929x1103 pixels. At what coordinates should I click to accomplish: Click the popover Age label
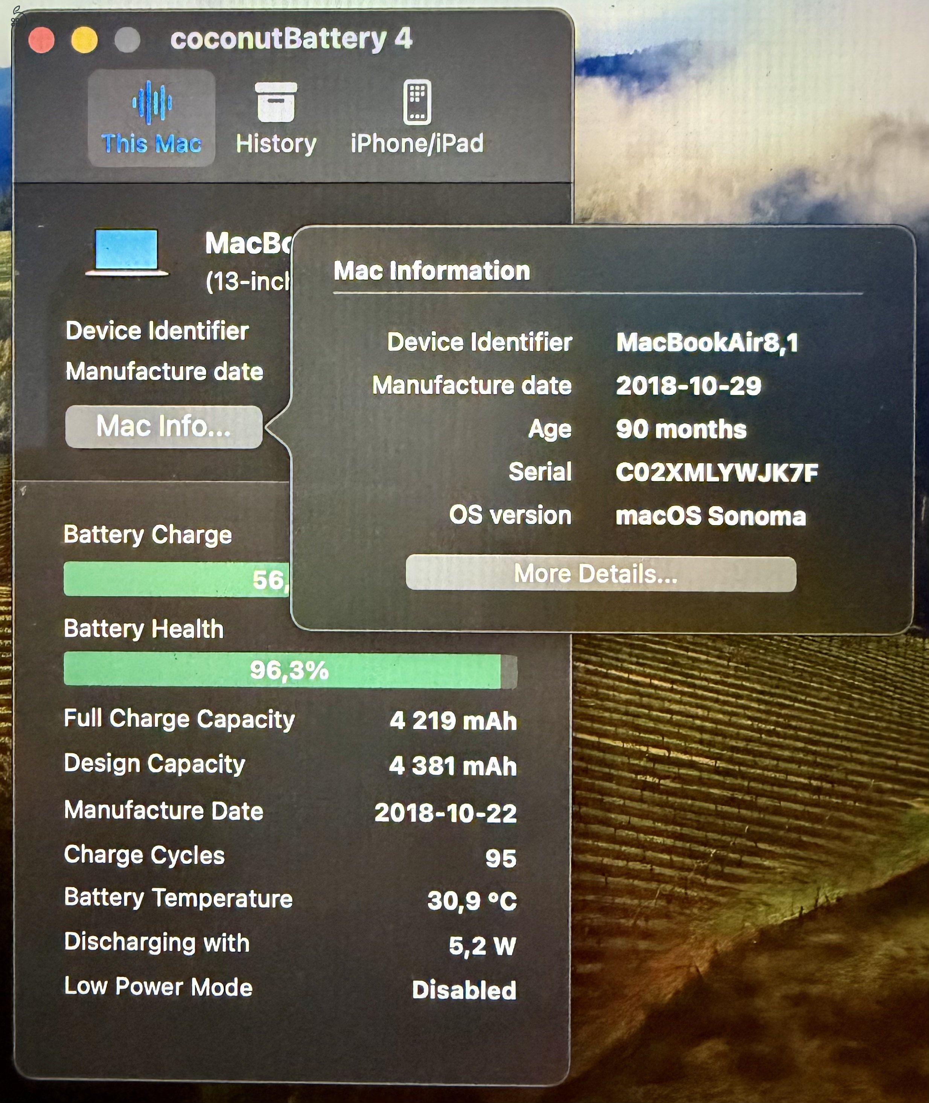pos(550,429)
